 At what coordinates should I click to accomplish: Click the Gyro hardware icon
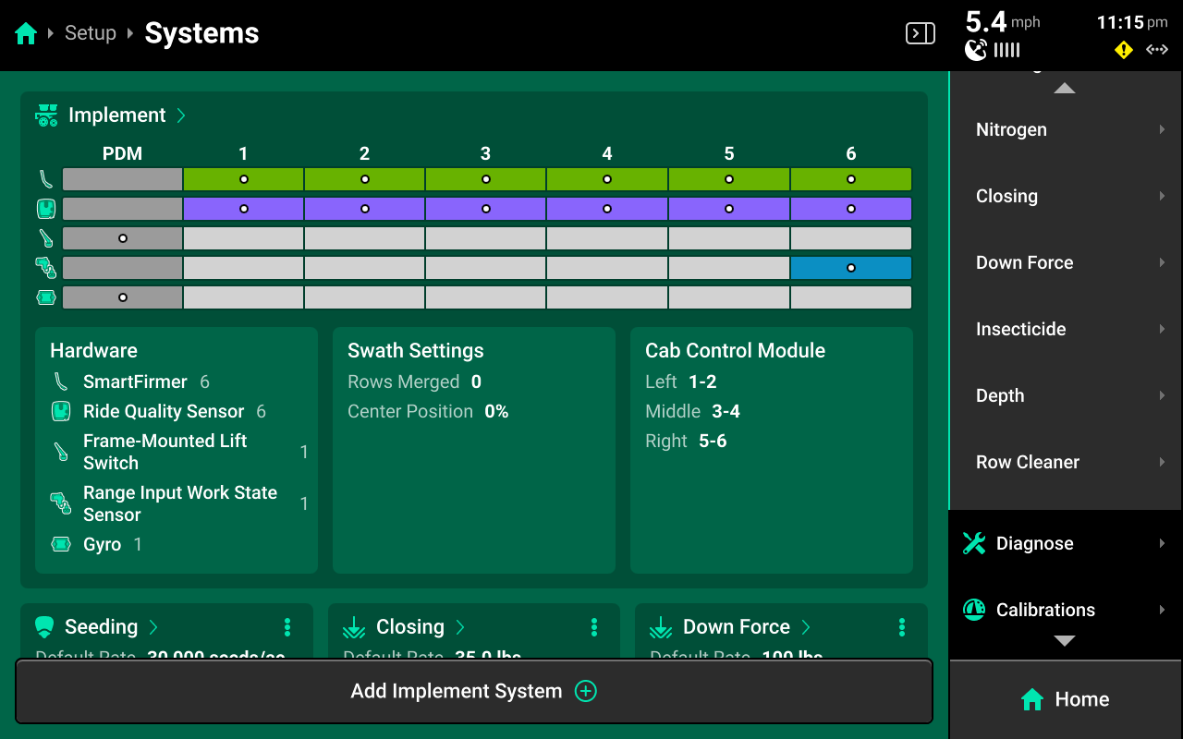(61, 544)
